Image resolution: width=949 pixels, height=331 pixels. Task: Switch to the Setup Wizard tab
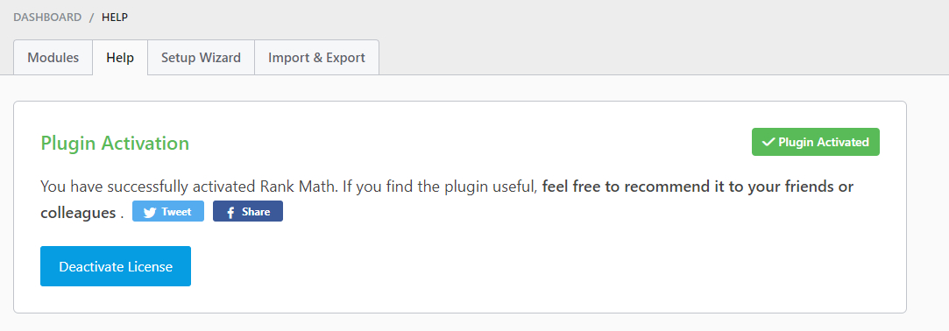201,58
